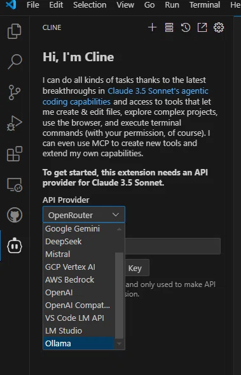Image resolution: width=241 pixels, height=375 pixels.
Task: Open the Source Control view
Action: (x=15, y=92)
